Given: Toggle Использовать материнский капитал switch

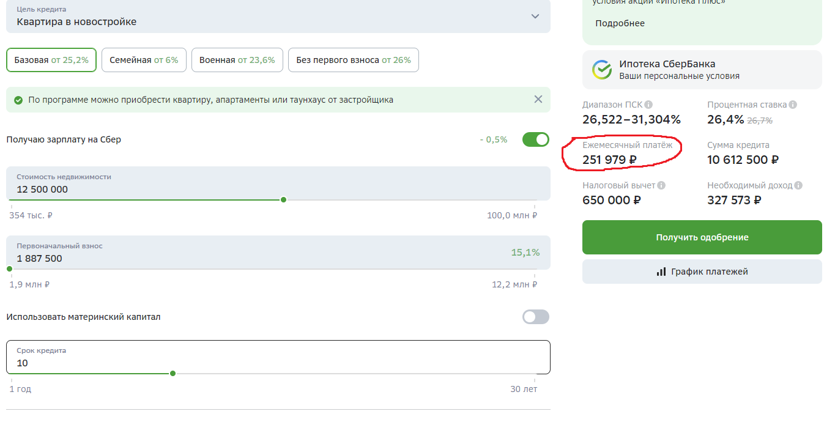Looking at the screenshot, I should coord(536,317).
